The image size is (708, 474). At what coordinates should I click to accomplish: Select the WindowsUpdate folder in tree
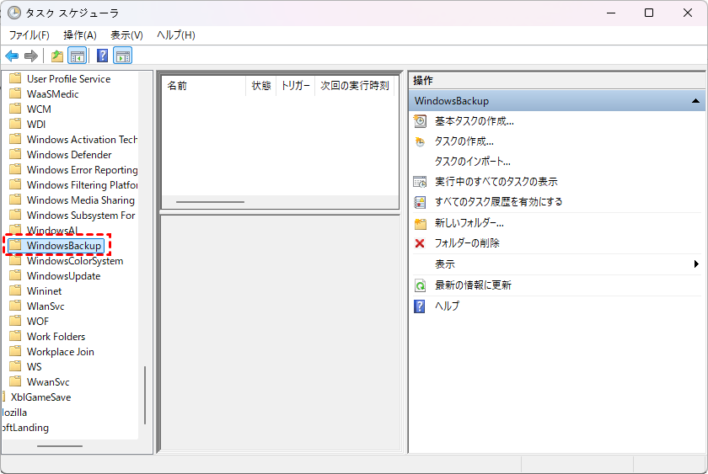(x=63, y=276)
